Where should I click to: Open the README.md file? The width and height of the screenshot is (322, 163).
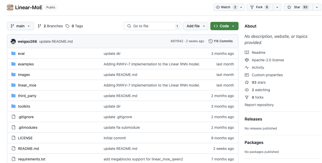pyautogui.click(x=28, y=149)
